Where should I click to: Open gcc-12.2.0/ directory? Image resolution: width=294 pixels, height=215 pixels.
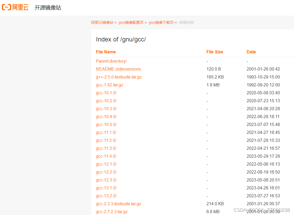(x=106, y=172)
